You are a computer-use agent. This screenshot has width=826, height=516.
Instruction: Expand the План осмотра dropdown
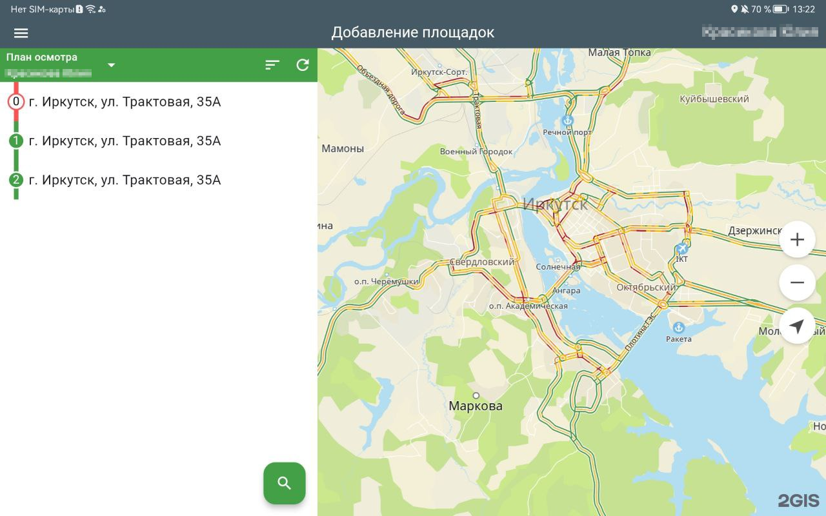pyautogui.click(x=111, y=64)
